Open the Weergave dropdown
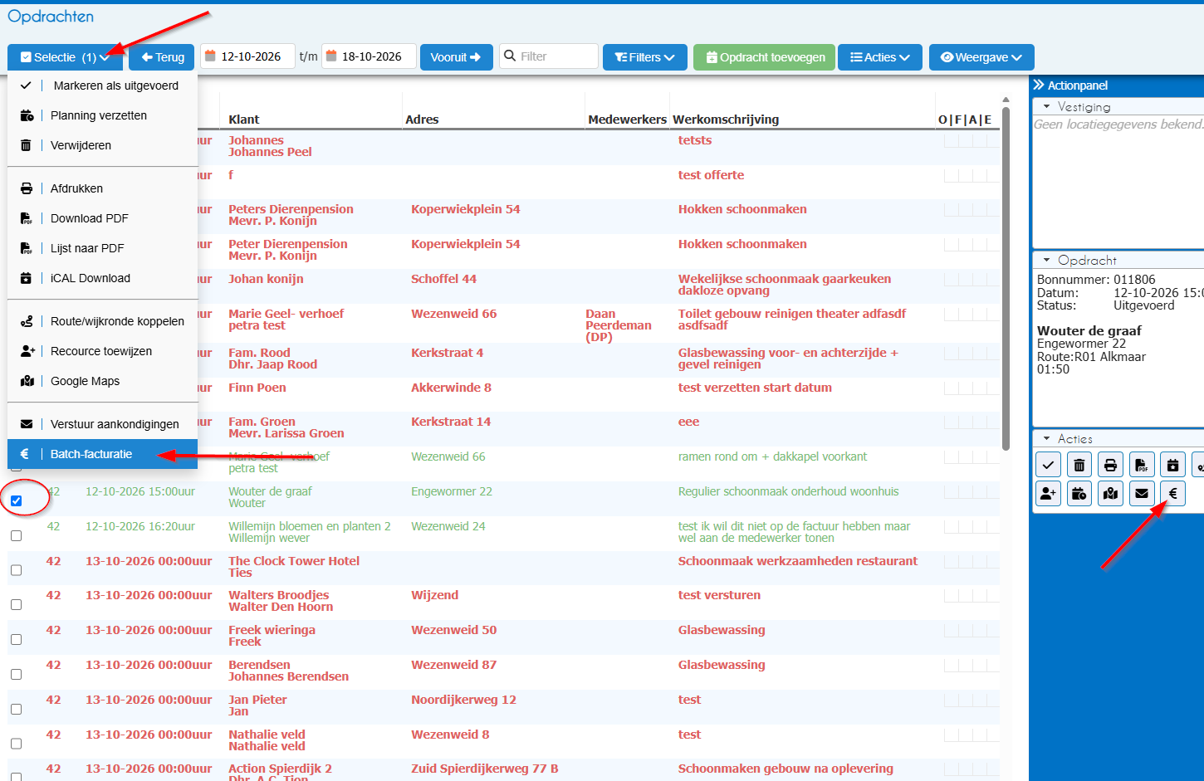Viewport: 1204px width, 781px height. click(981, 57)
